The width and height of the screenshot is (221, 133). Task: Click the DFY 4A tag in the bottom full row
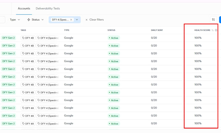(28, 124)
